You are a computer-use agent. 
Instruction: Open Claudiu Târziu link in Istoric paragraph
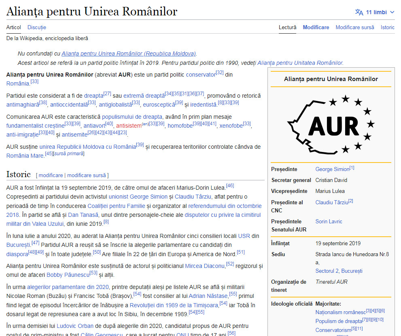(193, 197)
